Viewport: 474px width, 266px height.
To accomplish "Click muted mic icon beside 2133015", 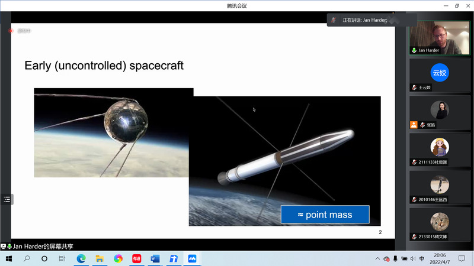I will (x=414, y=237).
